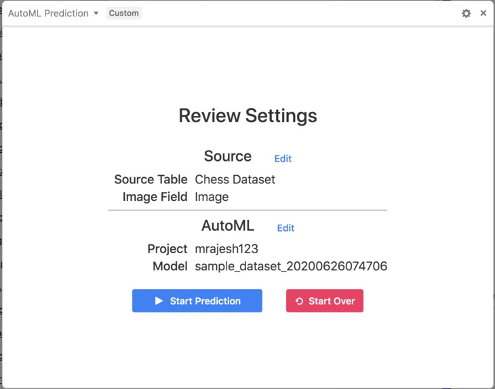Select the AutoML Prediction title text

pos(48,14)
